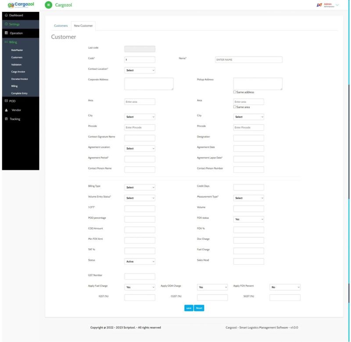Select Cargo Invoice in the sidebar
Viewport: 351px width, 342px height.
click(19, 72)
